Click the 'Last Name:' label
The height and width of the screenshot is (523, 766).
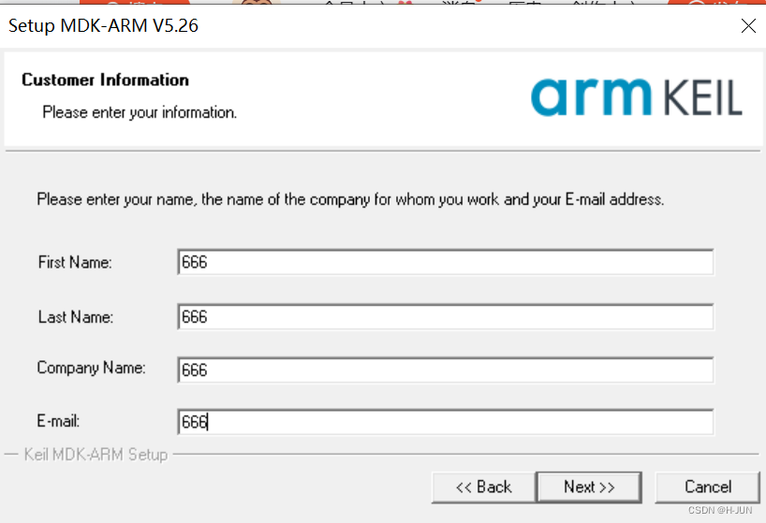[76, 317]
